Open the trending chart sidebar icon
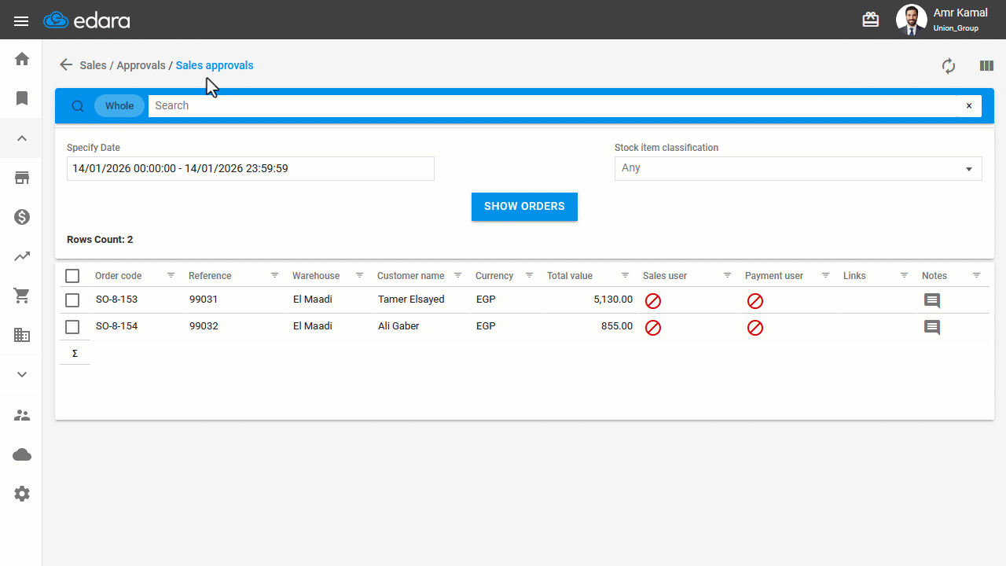1006x566 pixels. (x=22, y=256)
